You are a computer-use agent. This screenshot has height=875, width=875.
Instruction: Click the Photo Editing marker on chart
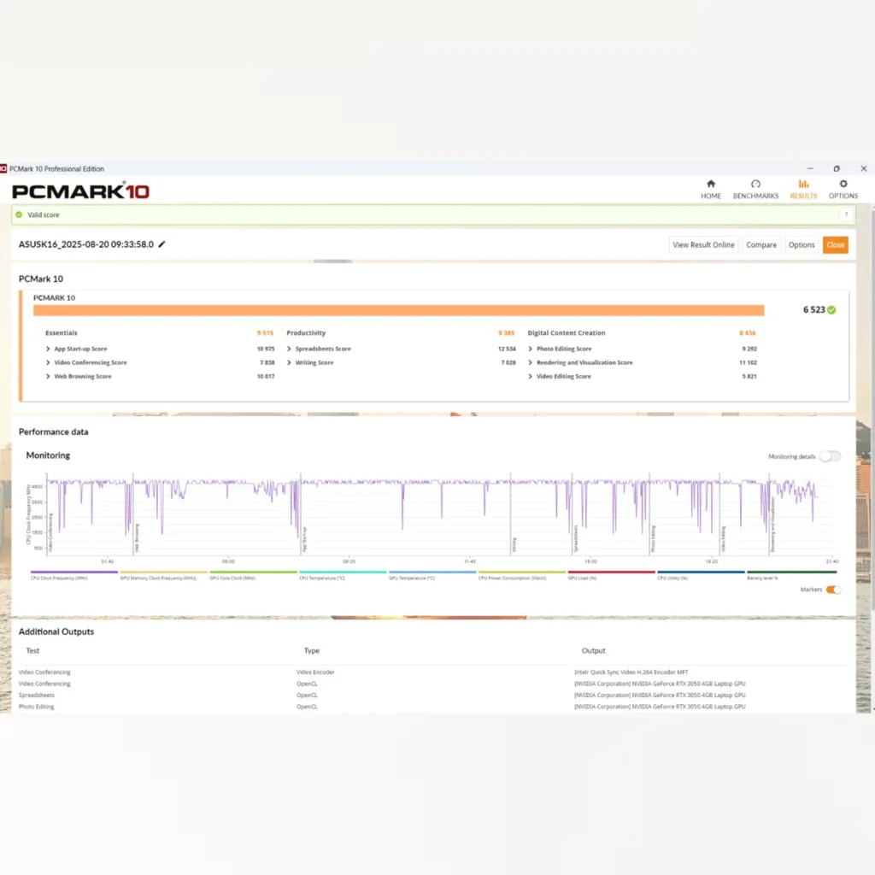click(x=653, y=539)
